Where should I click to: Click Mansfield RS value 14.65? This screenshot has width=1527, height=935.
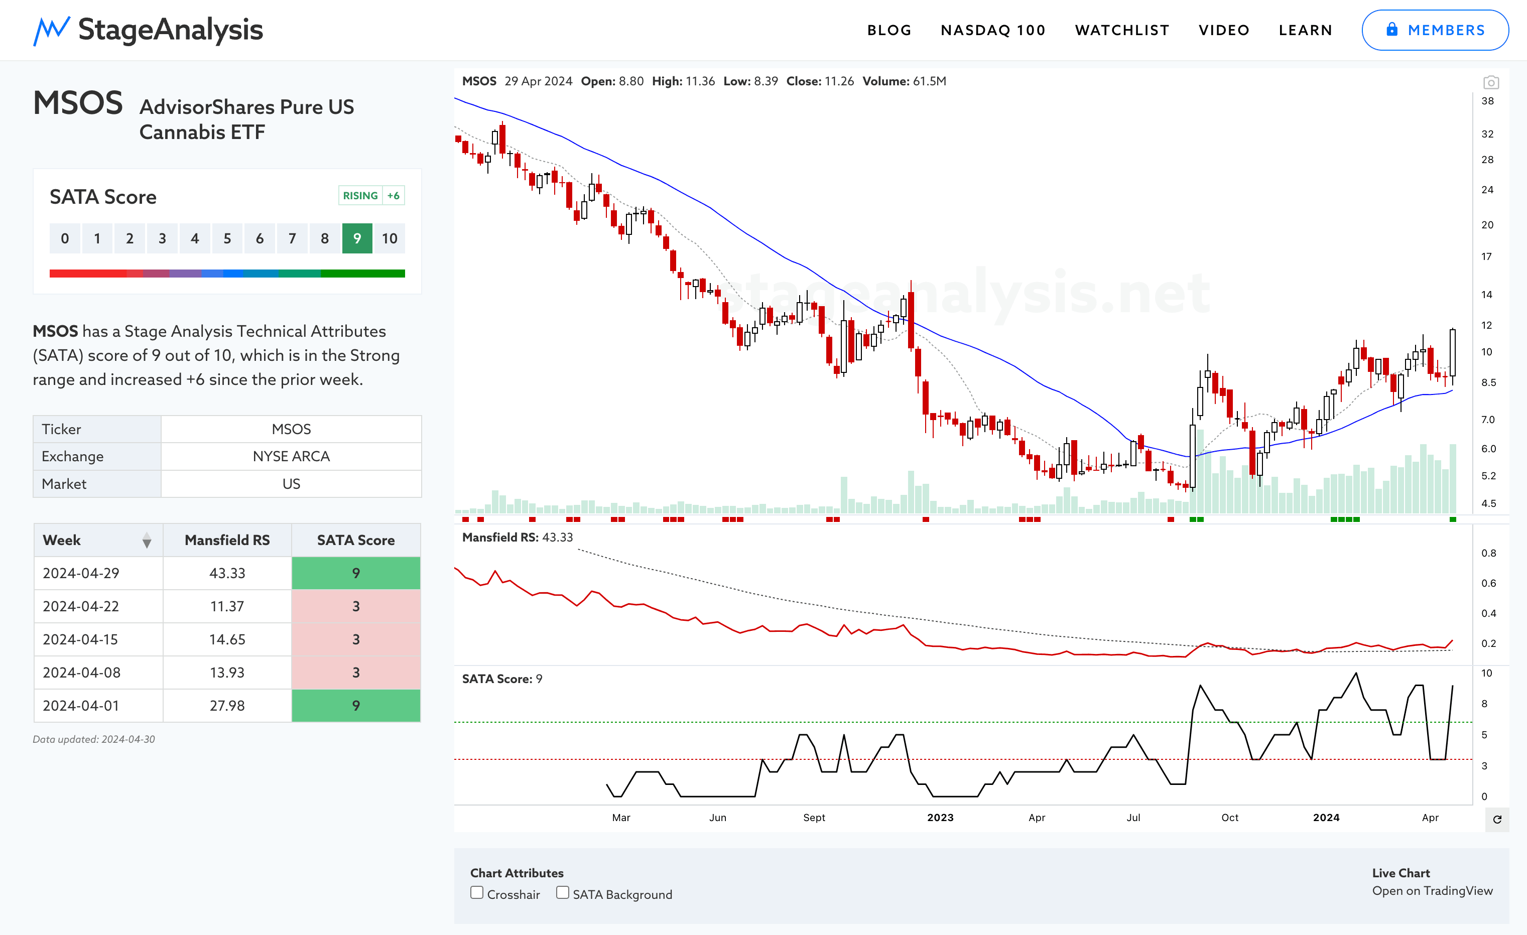(227, 639)
